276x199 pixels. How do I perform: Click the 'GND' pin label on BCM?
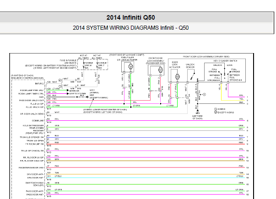[41, 97]
